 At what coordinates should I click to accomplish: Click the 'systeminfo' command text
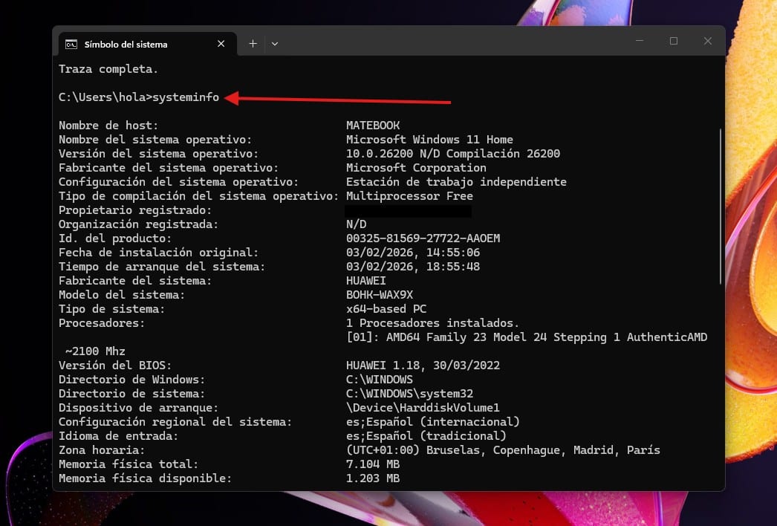coord(186,97)
